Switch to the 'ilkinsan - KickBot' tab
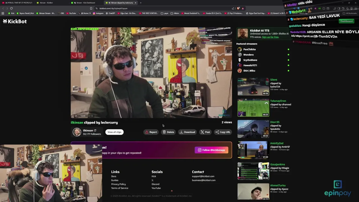This screenshot has width=359, height=202. click(x=51, y=3)
